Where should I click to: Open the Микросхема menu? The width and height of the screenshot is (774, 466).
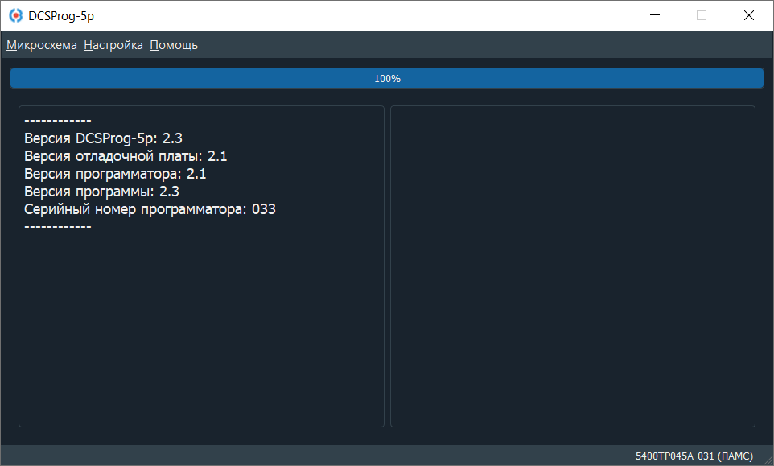[x=42, y=45]
